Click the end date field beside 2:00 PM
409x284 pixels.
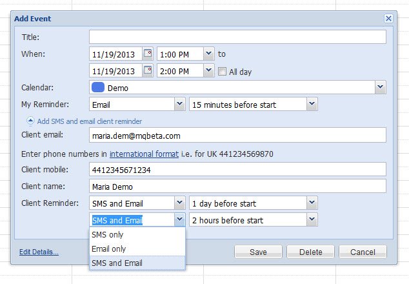[116, 70]
